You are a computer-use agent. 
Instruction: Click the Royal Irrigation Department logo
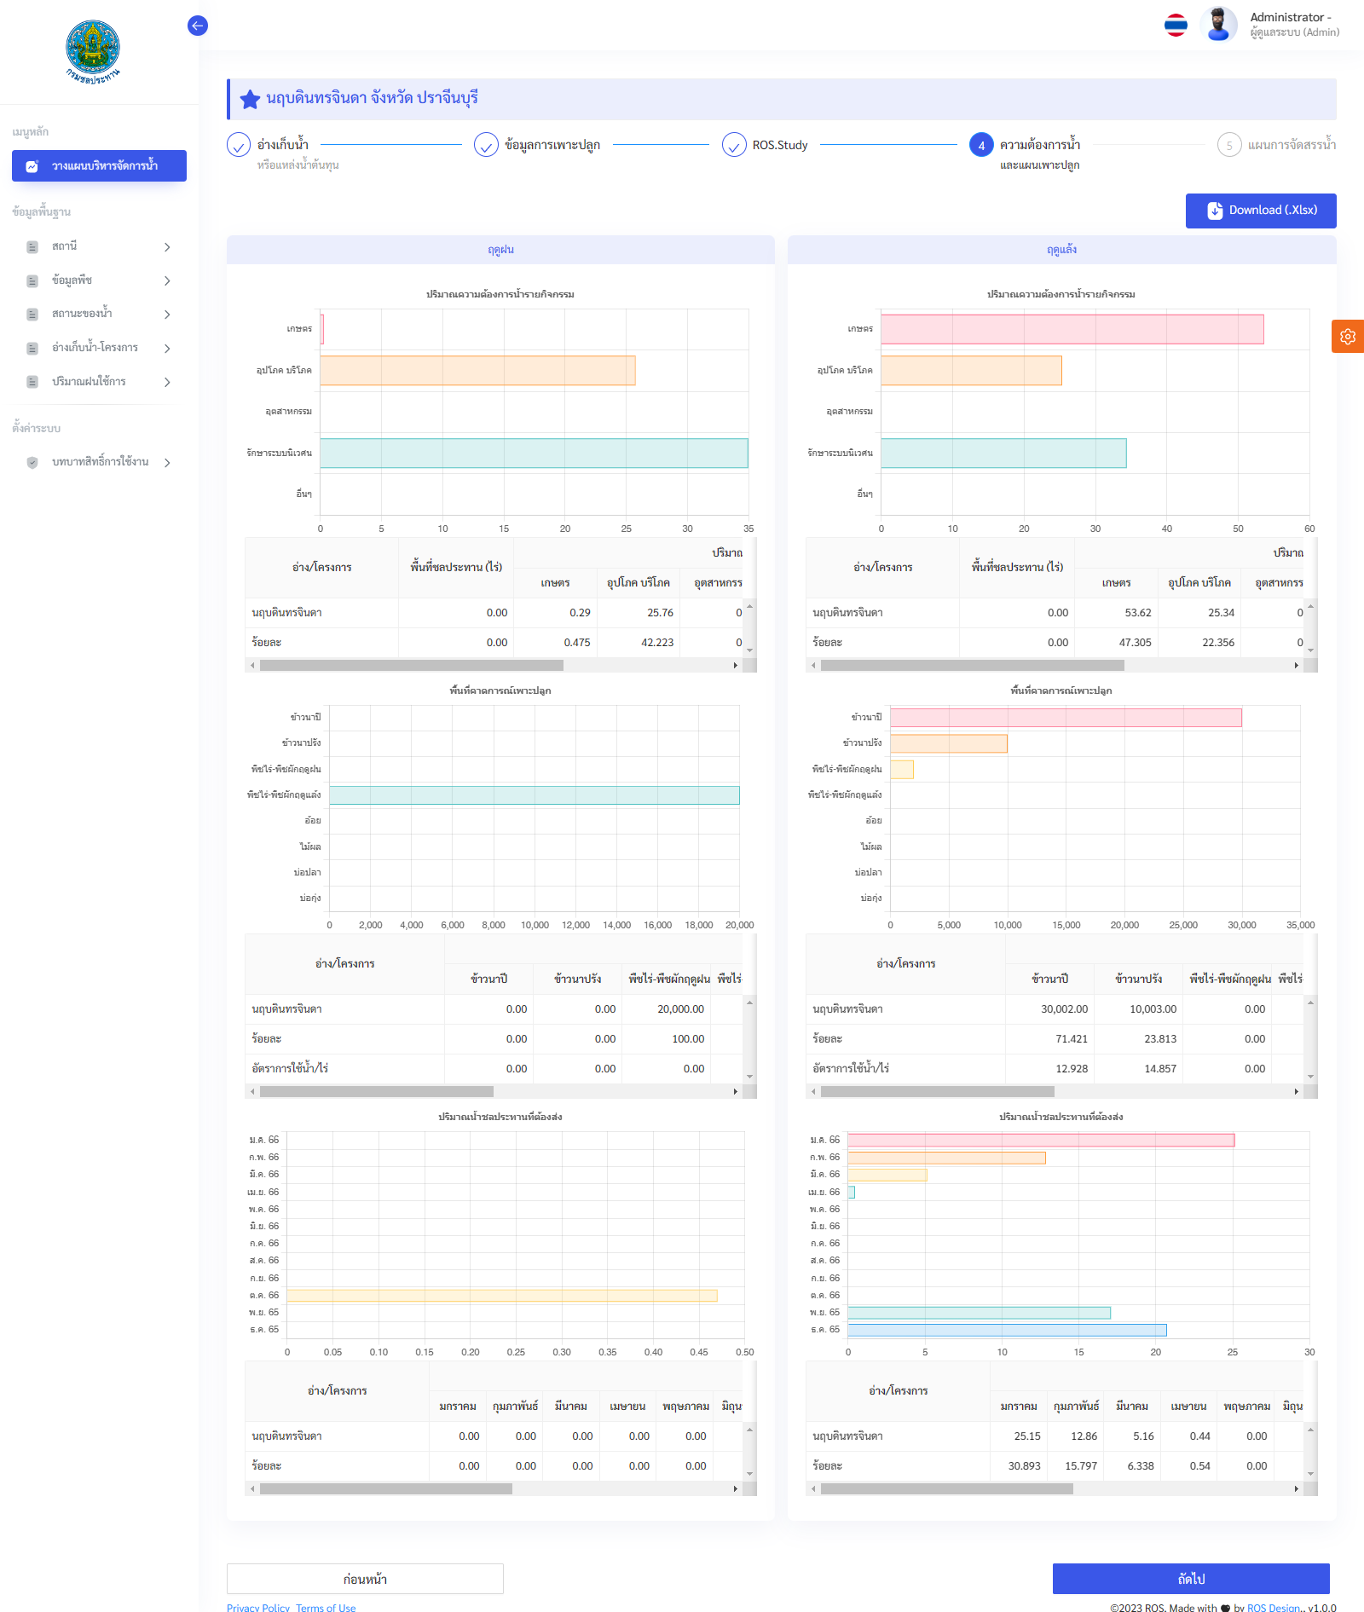pos(93,51)
